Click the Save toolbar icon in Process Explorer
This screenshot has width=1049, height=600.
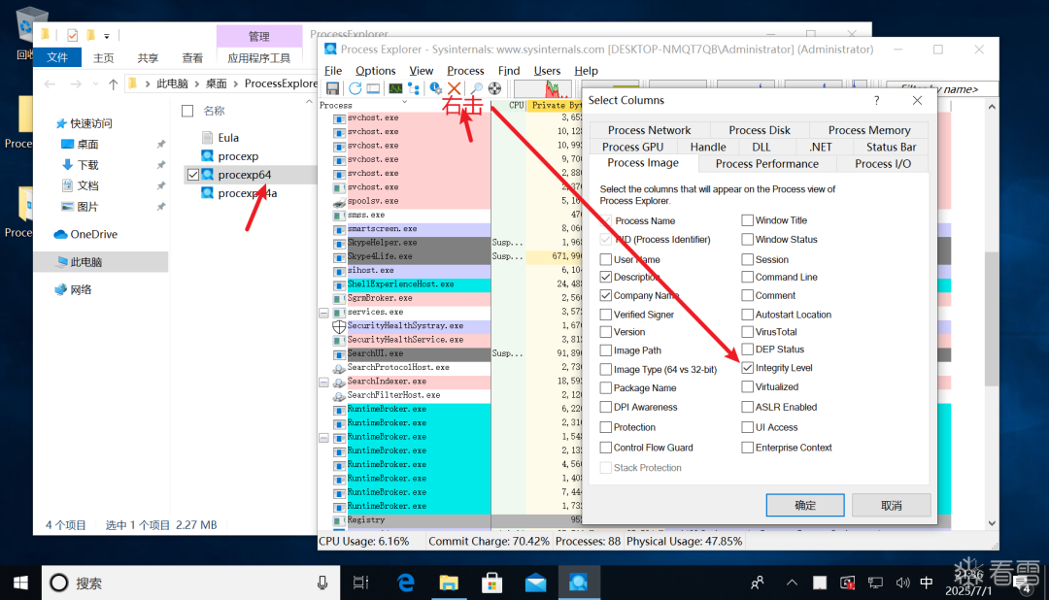click(333, 87)
